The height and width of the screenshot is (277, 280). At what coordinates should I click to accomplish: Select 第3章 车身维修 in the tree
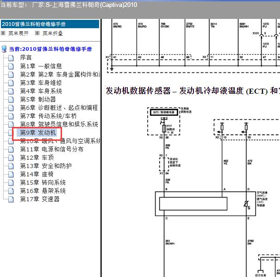41,83
